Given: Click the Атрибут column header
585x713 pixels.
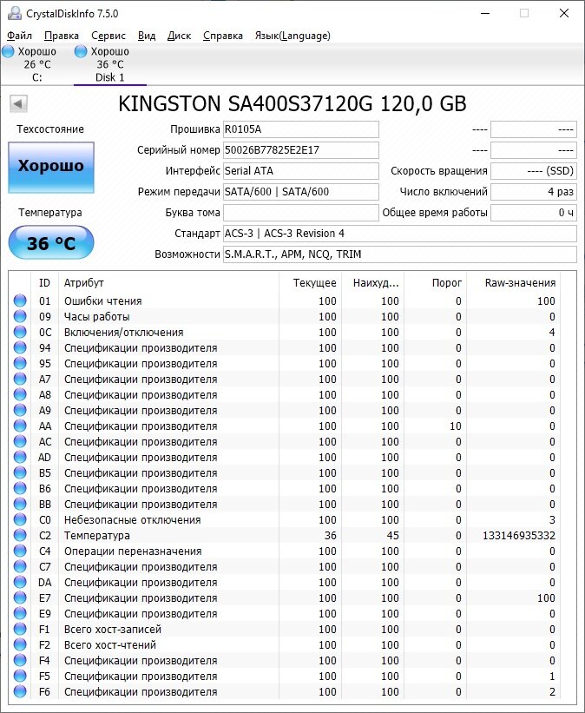Looking at the screenshot, I should (168, 283).
